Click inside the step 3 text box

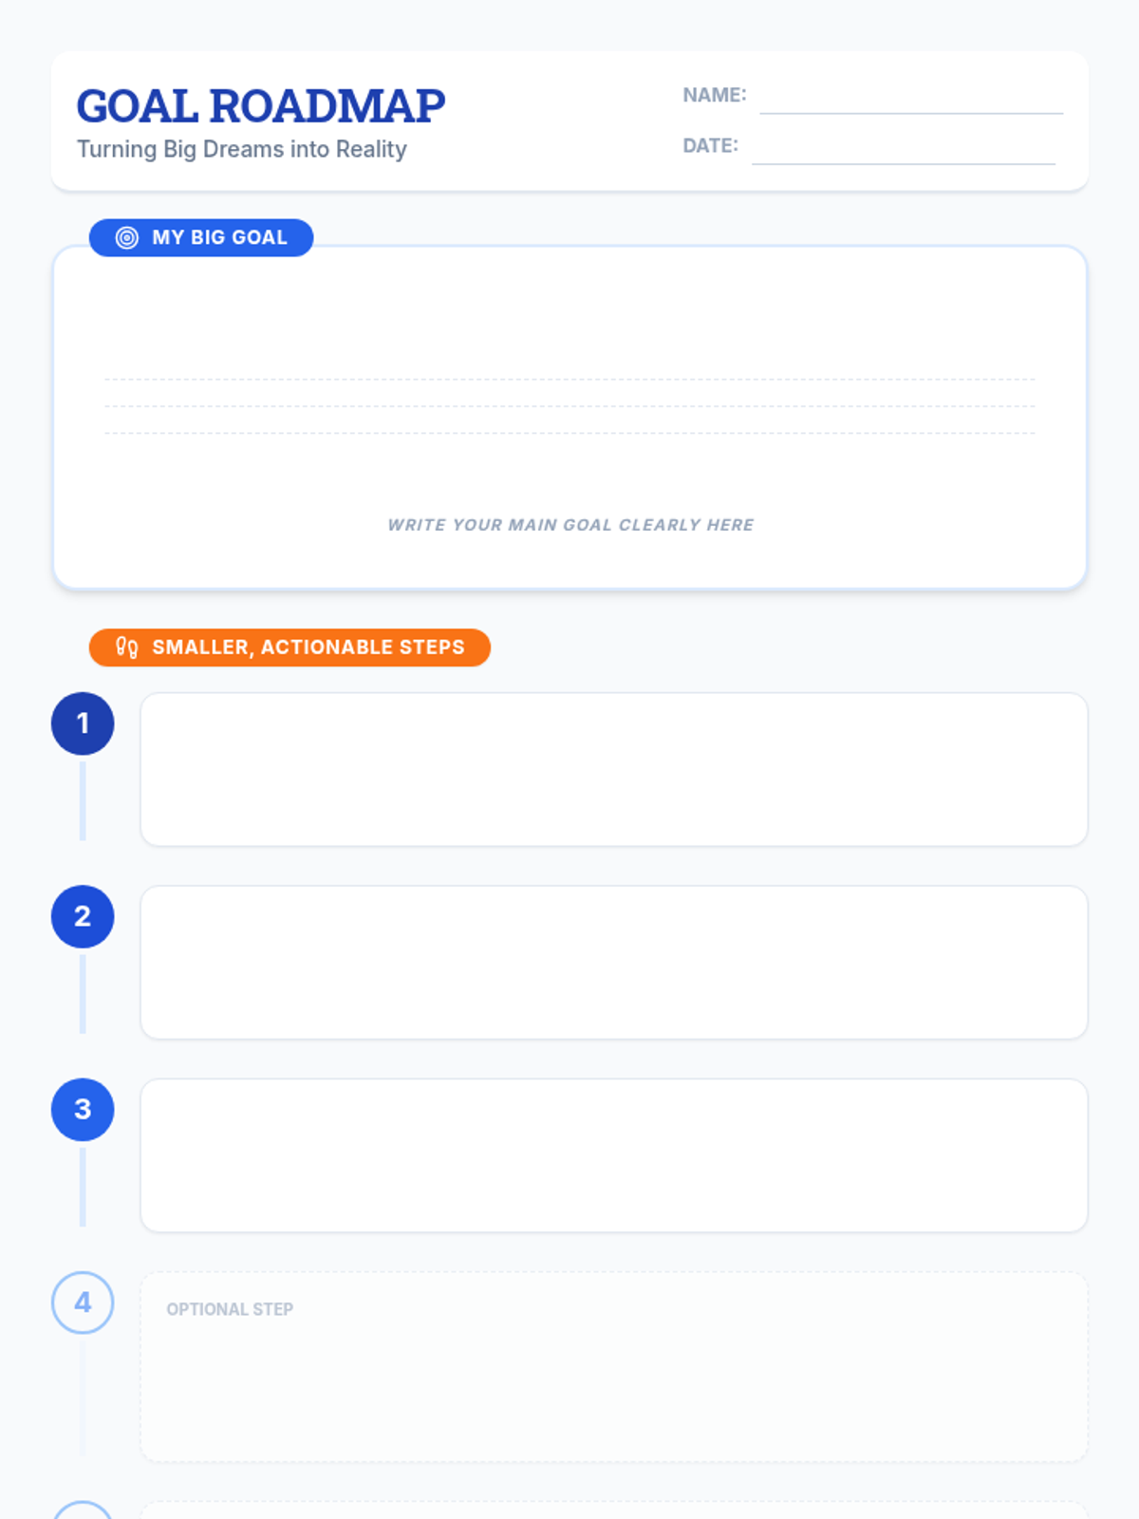614,1155
